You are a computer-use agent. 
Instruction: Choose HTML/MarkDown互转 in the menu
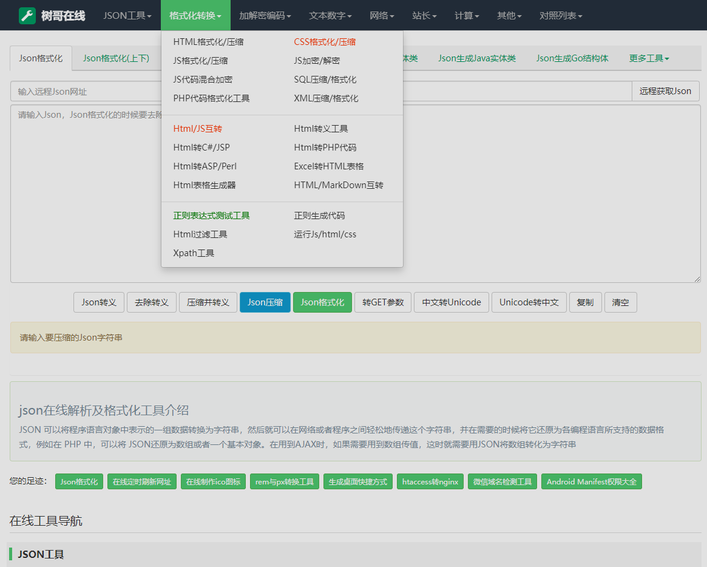click(339, 185)
